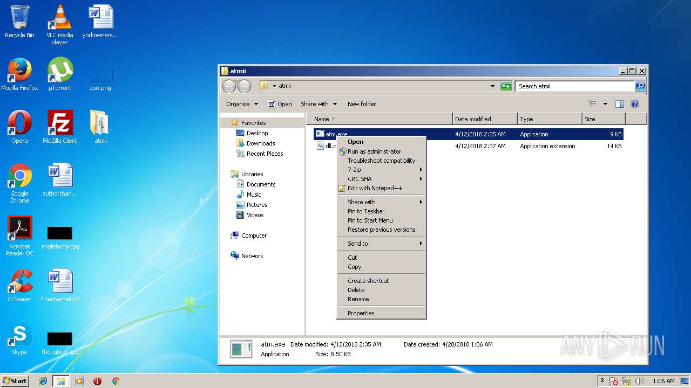Select Create shortcut menu entry
This screenshot has height=388, width=691.
coord(381,281)
